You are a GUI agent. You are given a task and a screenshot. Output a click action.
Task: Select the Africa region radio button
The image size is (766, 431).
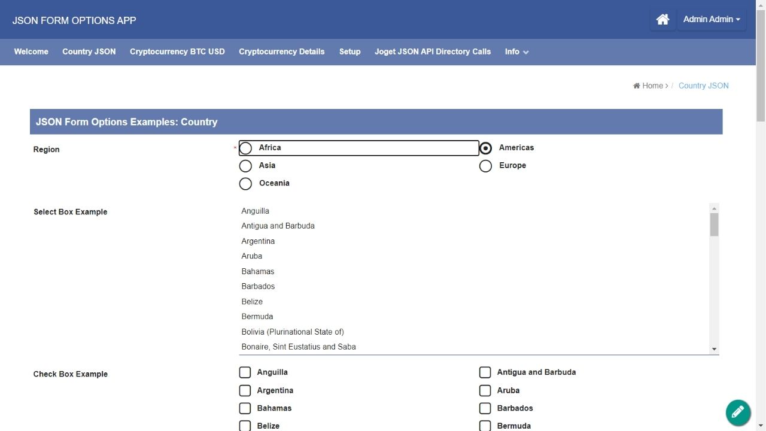coord(245,148)
